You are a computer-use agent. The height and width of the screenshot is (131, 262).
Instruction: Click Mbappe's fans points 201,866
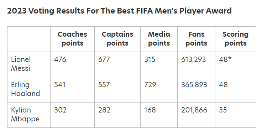[194, 110]
